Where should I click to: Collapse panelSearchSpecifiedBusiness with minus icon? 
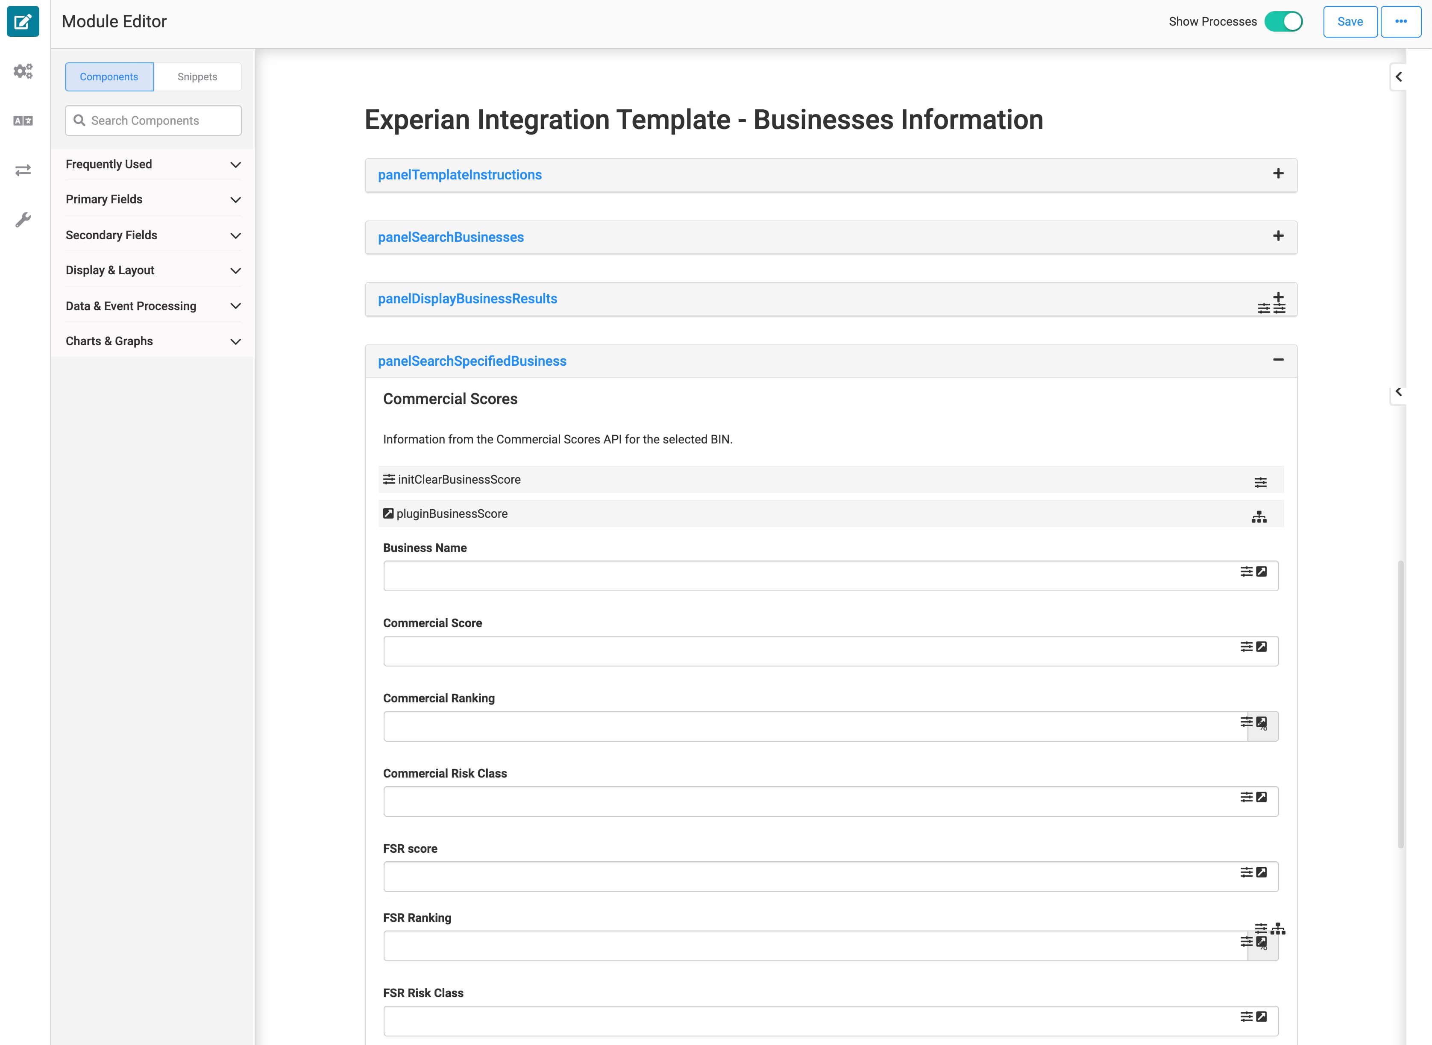tap(1278, 360)
